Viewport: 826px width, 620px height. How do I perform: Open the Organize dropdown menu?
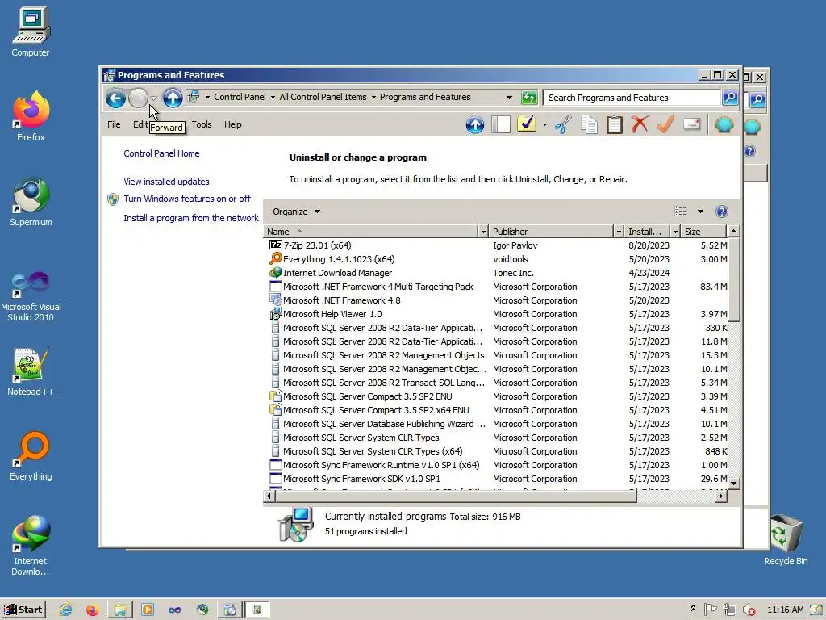pyautogui.click(x=296, y=212)
